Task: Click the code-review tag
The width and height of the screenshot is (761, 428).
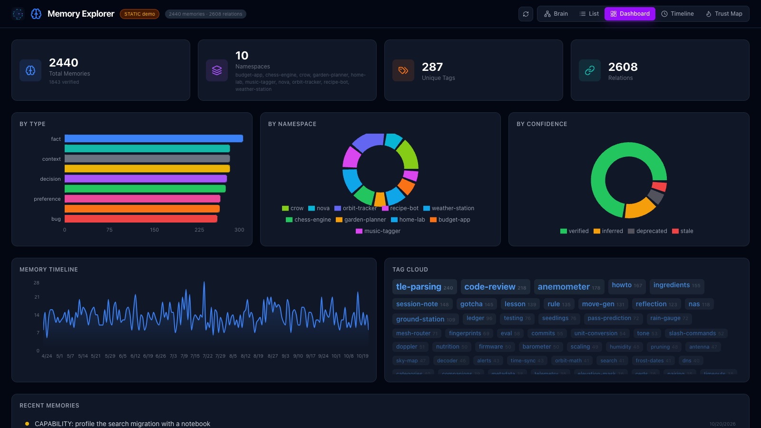Action: [x=495, y=287]
